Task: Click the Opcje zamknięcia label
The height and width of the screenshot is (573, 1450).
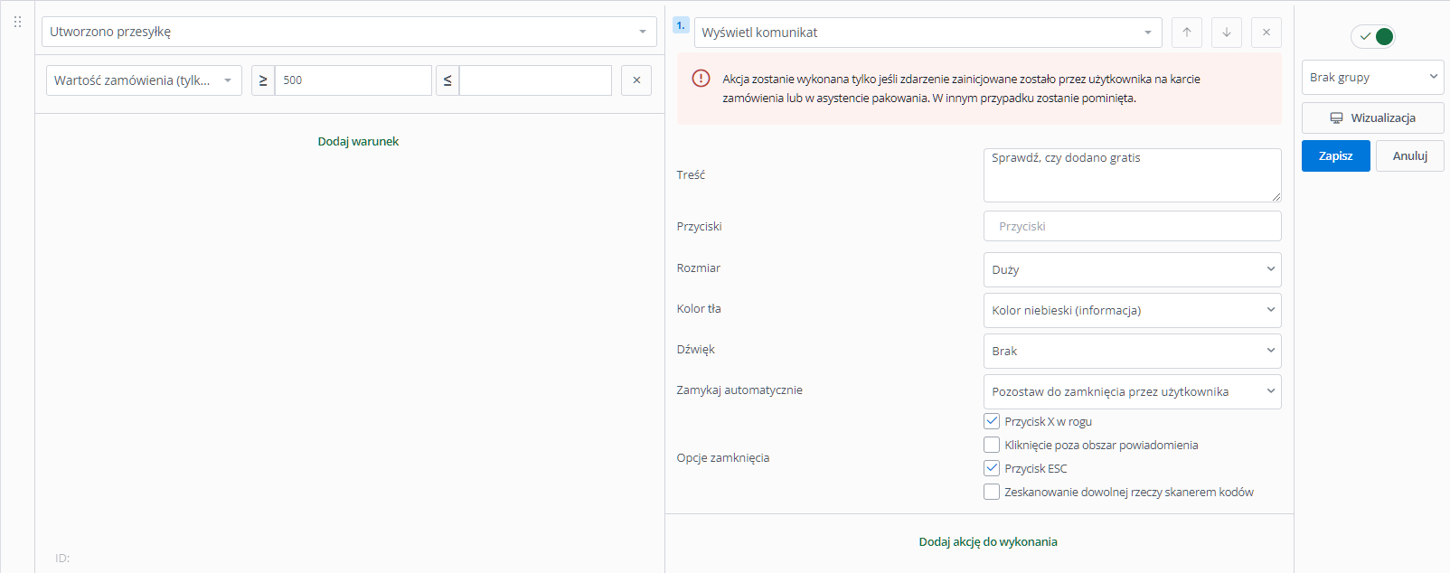Action: click(723, 457)
